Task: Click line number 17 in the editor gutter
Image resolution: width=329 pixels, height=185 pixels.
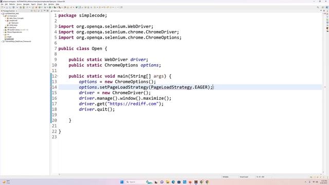Action: click(54, 104)
